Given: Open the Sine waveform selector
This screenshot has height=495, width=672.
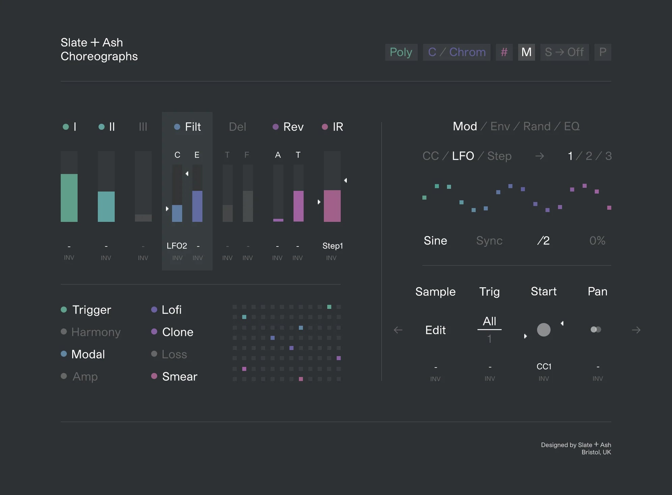Looking at the screenshot, I should coord(435,241).
